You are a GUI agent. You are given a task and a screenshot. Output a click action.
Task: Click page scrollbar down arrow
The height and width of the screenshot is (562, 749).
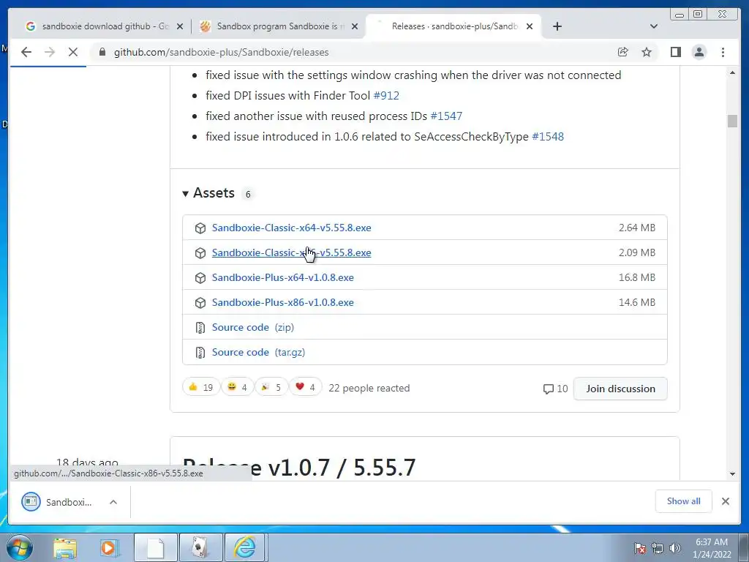(732, 473)
